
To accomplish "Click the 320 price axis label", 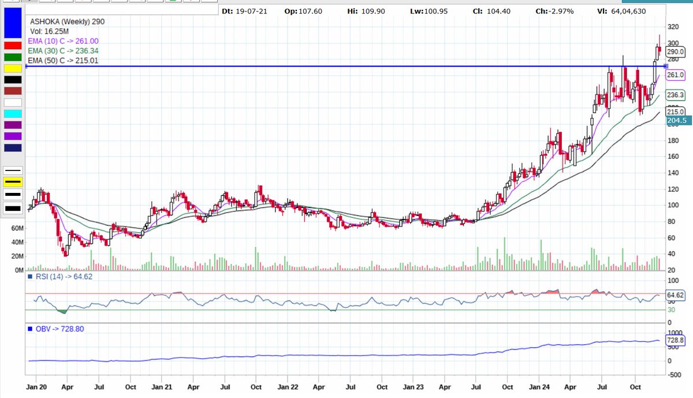I will coord(673,27).
